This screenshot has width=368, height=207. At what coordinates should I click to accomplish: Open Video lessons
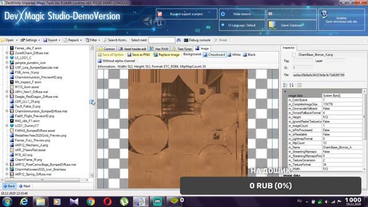click(242, 14)
